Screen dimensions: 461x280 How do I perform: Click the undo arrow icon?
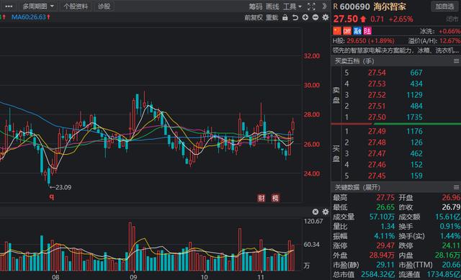pos(295,17)
